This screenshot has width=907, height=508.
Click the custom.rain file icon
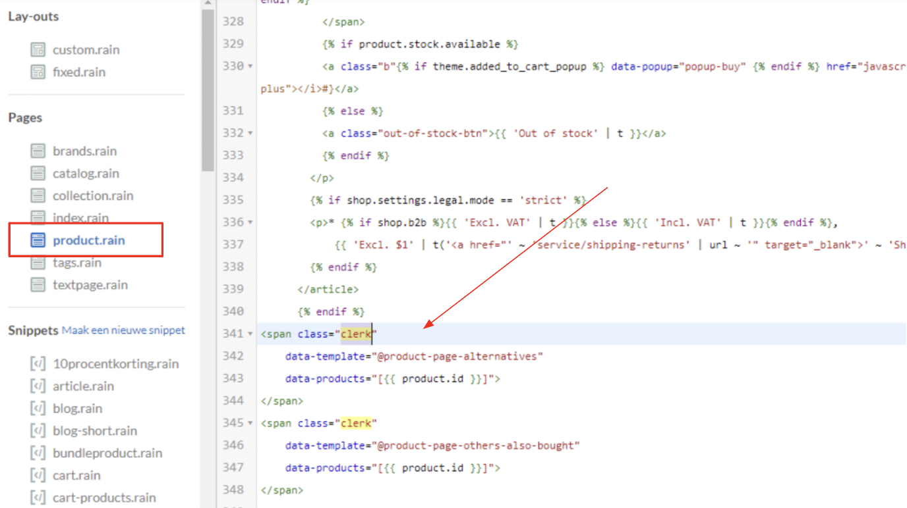pyautogui.click(x=38, y=50)
